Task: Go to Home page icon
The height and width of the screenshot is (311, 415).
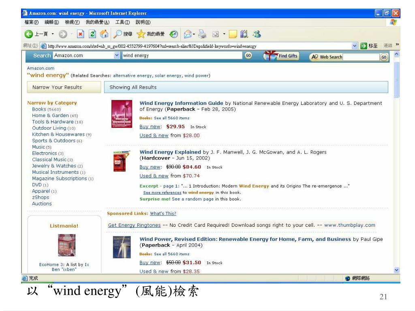Action: [x=104, y=34]
